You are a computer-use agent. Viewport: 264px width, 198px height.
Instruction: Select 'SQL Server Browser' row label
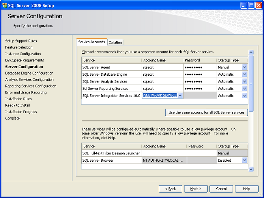[x=98, y=160]
